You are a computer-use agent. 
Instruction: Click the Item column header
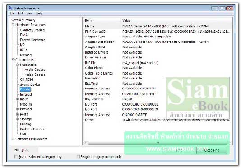102,20
